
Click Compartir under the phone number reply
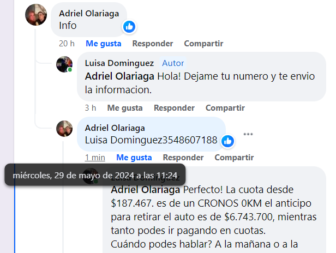click(x=234, y=158)
